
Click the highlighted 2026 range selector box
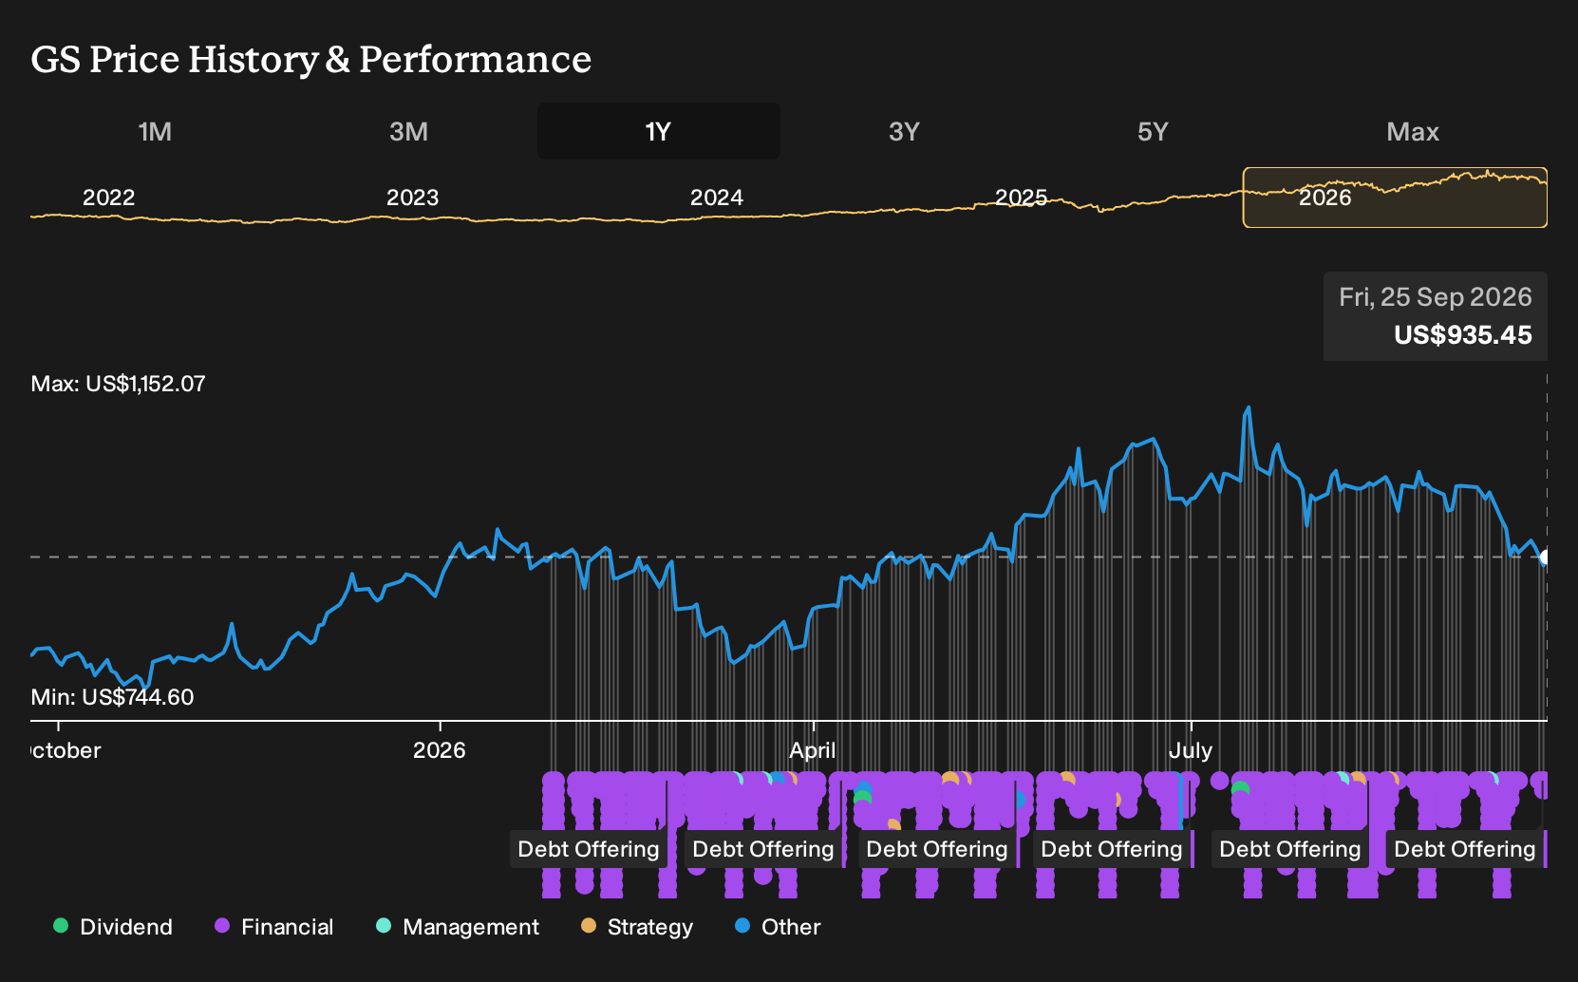[x=1395, y=198]
